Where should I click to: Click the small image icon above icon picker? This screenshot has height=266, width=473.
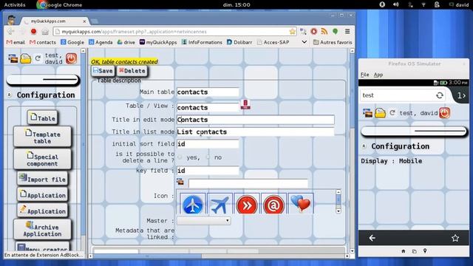180,182
